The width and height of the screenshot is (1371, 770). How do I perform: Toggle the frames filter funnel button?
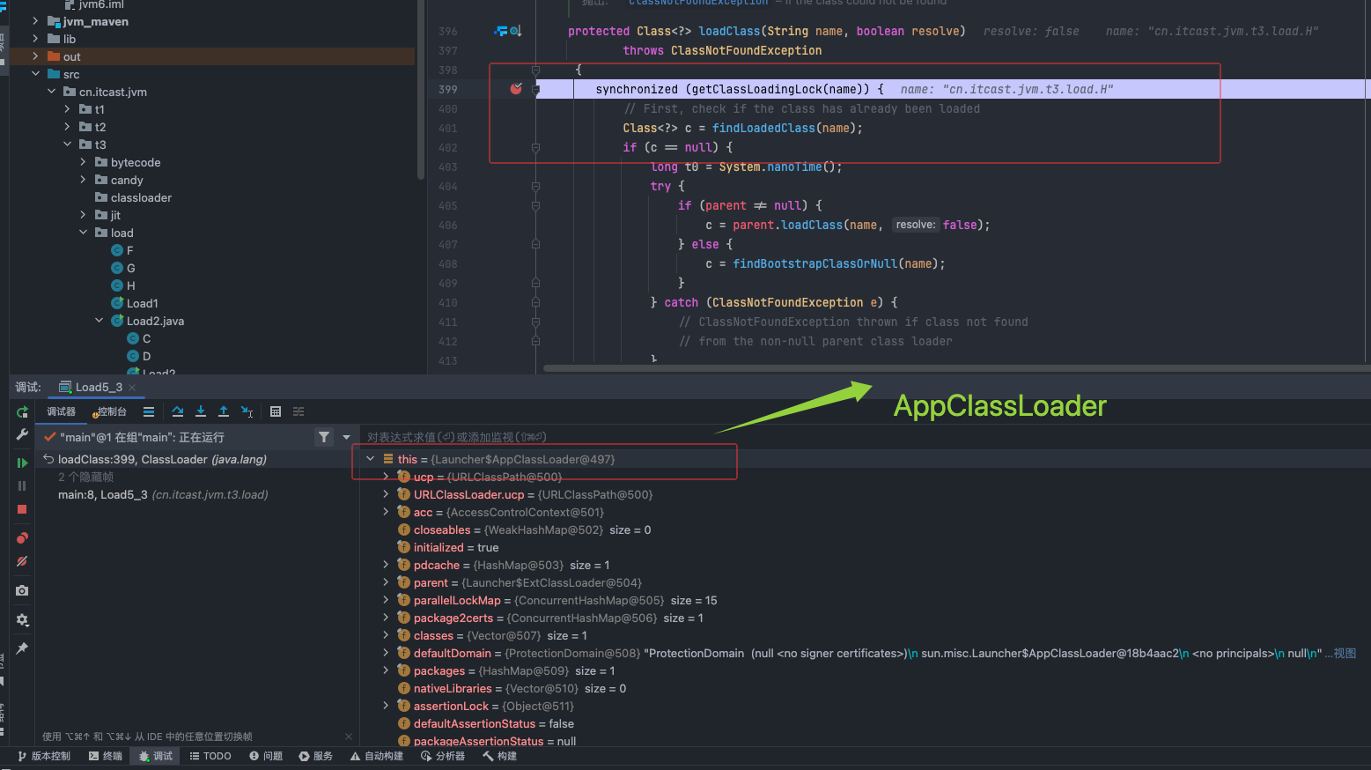point(324,437)
